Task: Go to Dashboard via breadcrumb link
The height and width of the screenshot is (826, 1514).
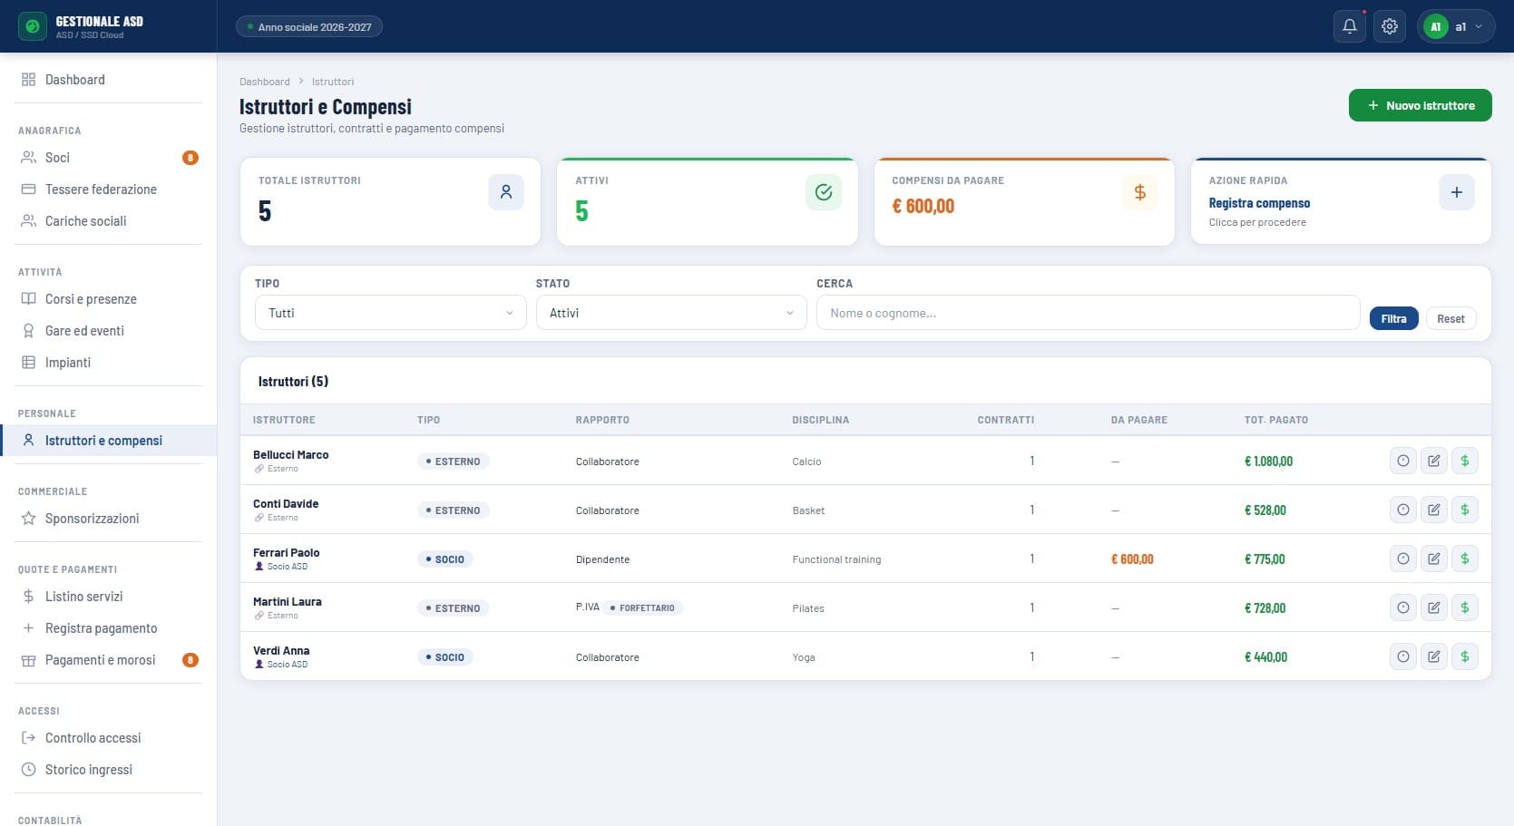Action: pyautogui.click(x=265, y=82)
